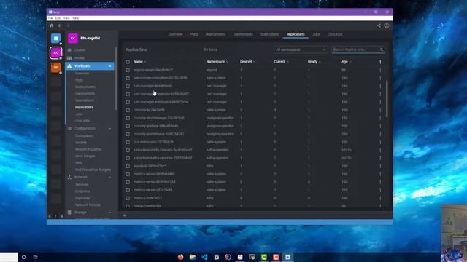Go to the Lens home icon
The image size is (467, 262).
click(x=52, y=26)
